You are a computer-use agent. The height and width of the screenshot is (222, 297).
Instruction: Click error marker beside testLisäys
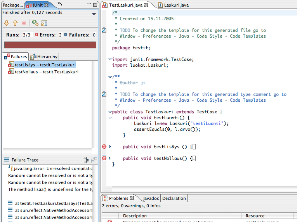tap(104, 146)
